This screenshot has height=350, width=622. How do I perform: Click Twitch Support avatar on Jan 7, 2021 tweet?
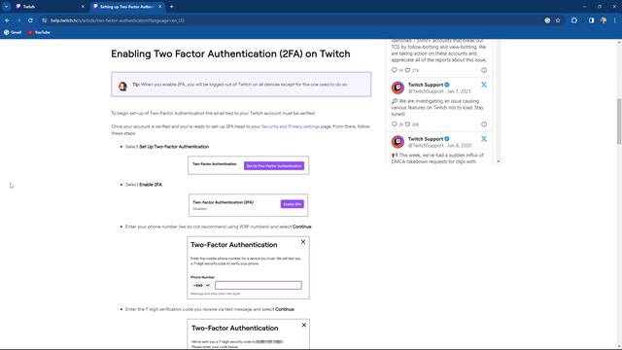tap(397, 87)
